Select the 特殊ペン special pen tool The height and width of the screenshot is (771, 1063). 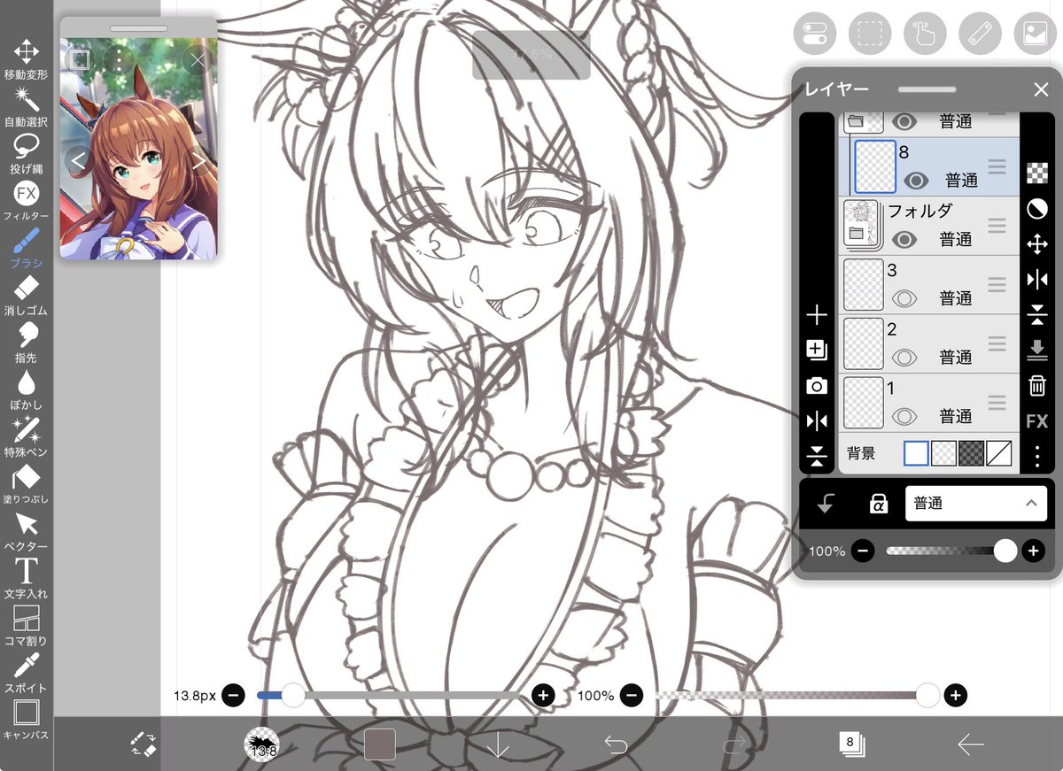pos(26,436)
